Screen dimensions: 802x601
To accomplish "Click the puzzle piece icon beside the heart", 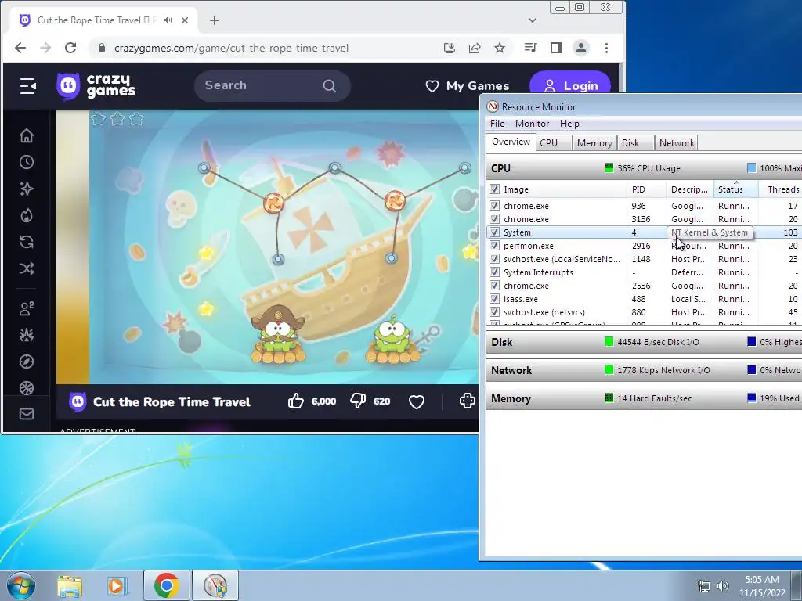I will click(x=467, y=401).
